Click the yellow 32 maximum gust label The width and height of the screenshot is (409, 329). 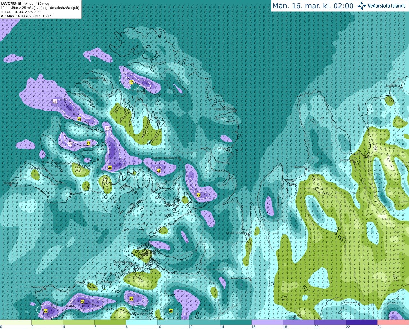tap(131, 82)
